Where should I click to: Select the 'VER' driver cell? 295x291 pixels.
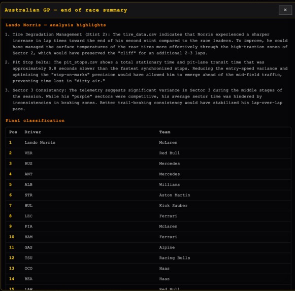click(28, 153)
